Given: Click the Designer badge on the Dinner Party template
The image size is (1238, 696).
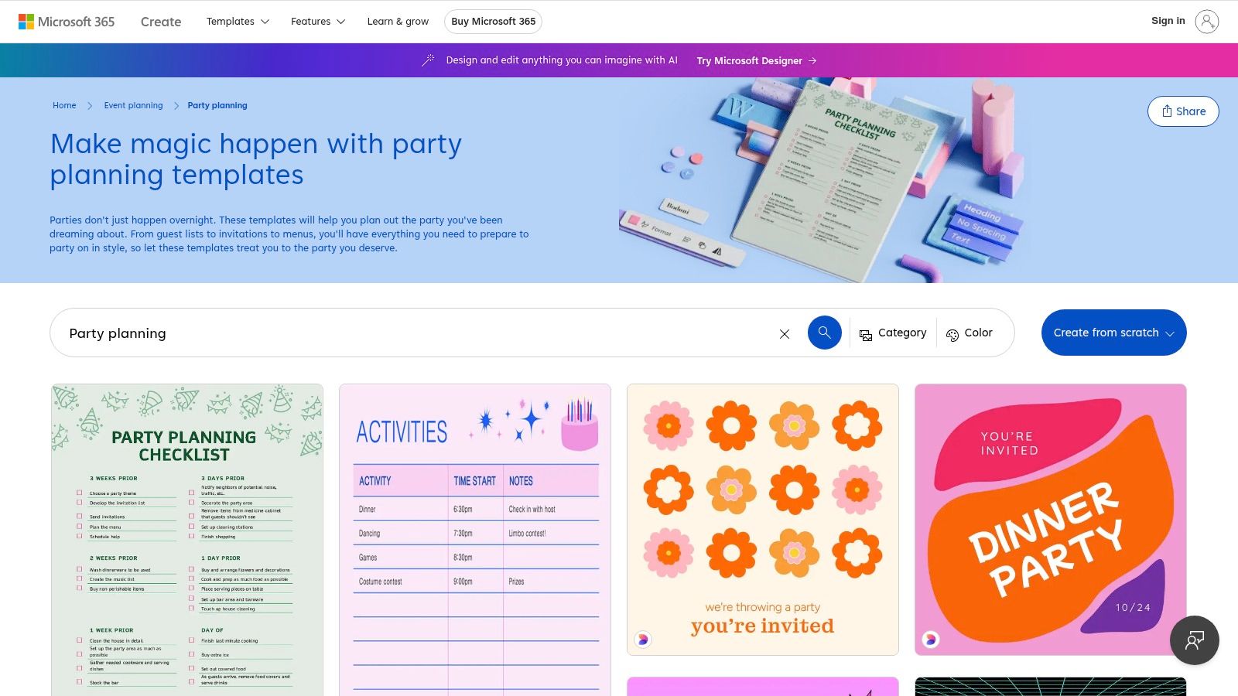Looking at the screenshot, I should [931, 639].
